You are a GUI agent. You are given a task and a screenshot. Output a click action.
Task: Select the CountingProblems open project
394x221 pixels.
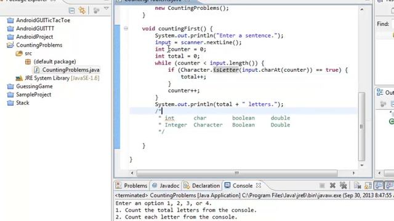pos(39,45)
